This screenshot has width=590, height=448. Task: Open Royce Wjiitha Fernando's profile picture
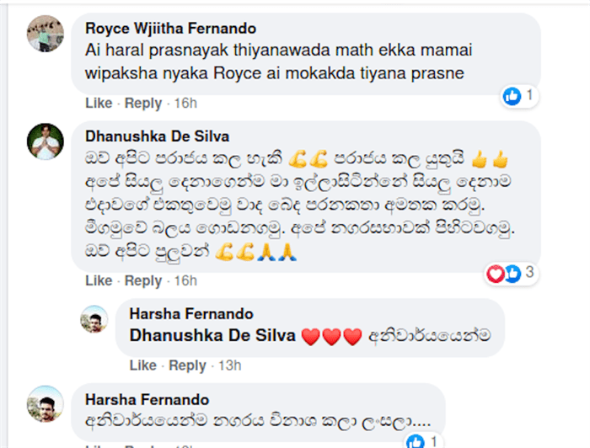click(x=46, y=34)
